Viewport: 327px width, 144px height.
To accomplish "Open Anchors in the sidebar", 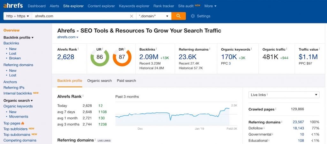I will (10, 82).
